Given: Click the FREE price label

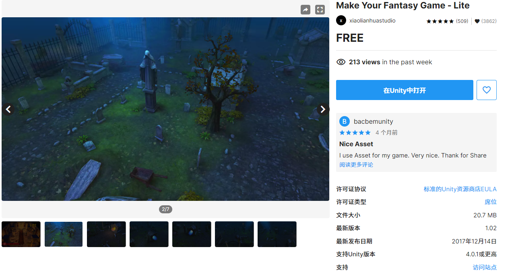Looking at the screenshot, I should [x=350, y=38].
